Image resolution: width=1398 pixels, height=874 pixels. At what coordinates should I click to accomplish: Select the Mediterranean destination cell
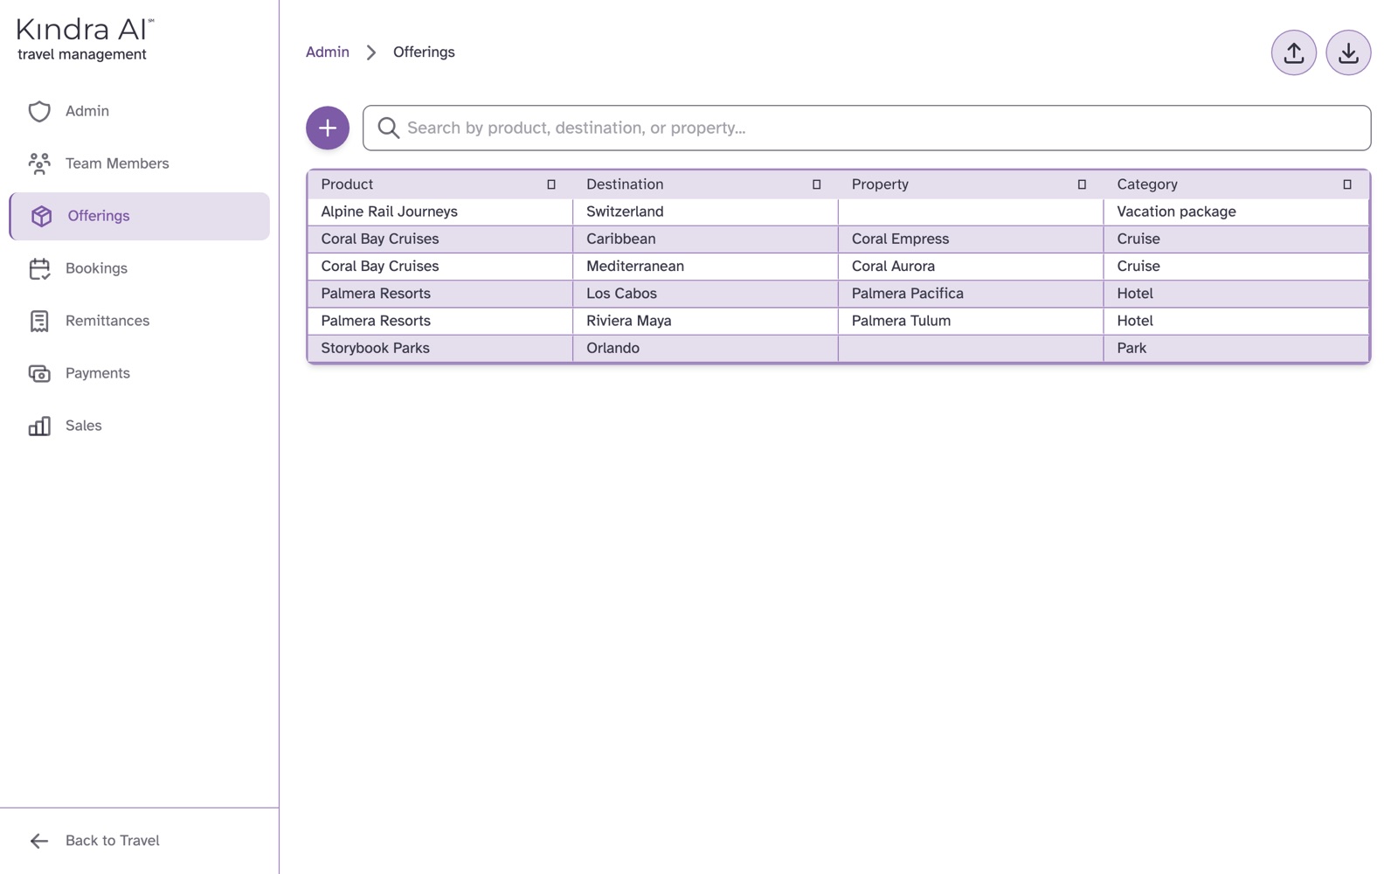[x=705, y=266]
